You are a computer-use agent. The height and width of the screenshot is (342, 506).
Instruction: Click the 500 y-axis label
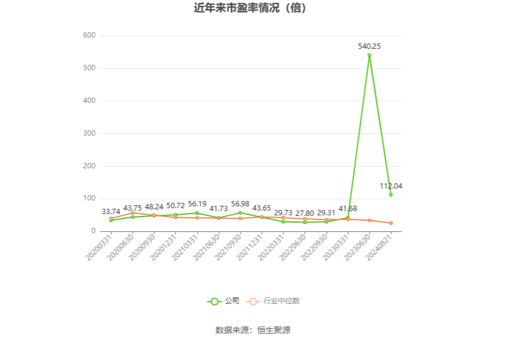coord(89,68)
